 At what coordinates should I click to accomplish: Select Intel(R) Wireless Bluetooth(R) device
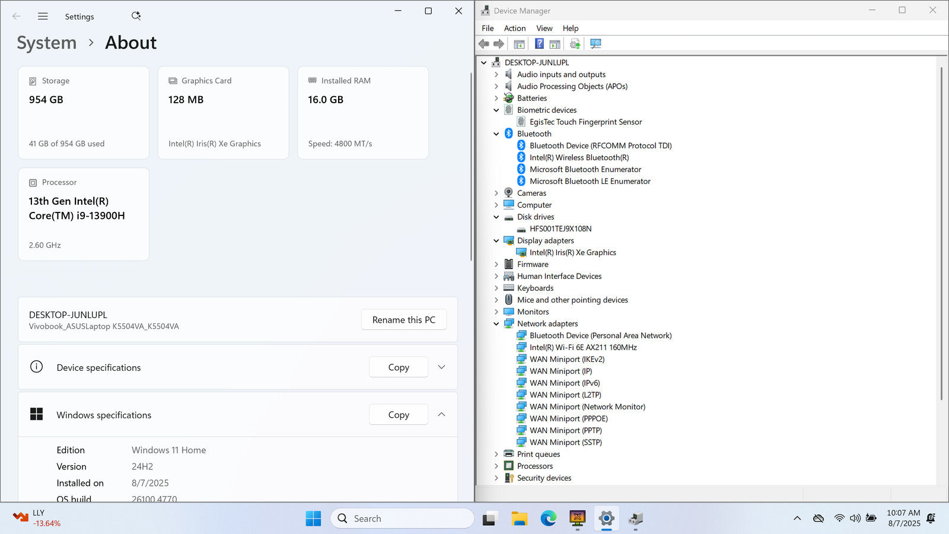pyautogui.click(x=579, y=157)
